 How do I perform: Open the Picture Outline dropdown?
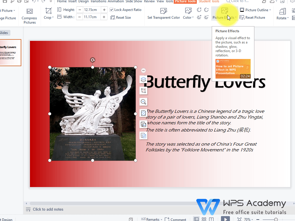click(255, 9)
